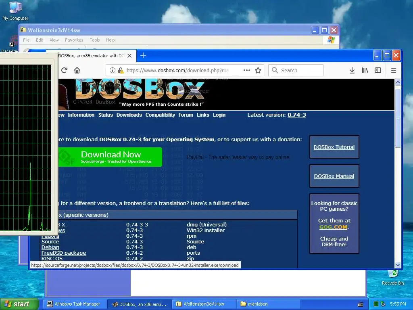Click the Windows flag logo in Wolfenstein3dV14sw window
The image size is (413, 310).
(x=331, y=40)
